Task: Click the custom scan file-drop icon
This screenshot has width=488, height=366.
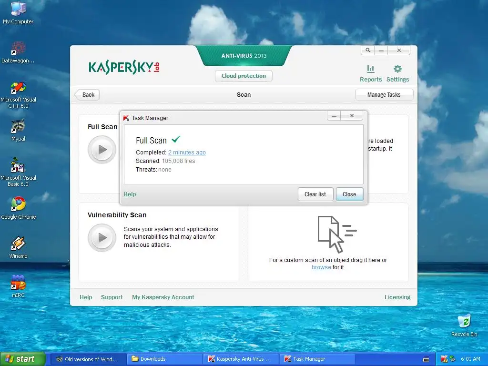Action: pos(337,234)
